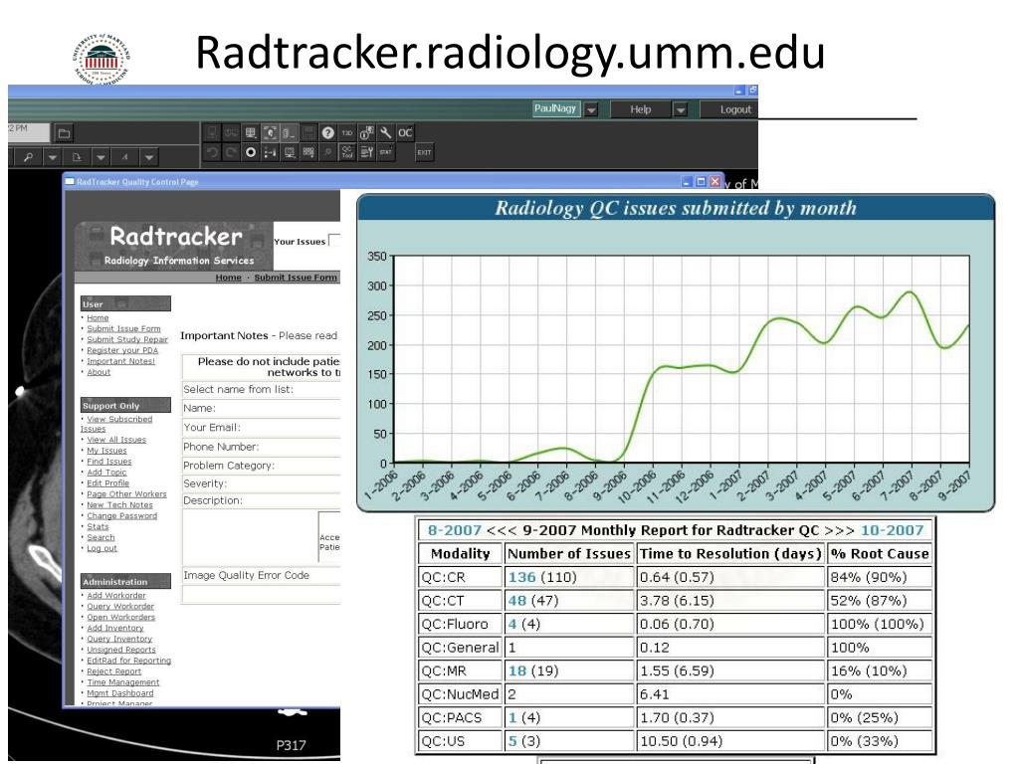This screenshot has height=764, width=1019.
Task: Click the white circle icon in the toolbar
Action: (x=250, y=152)
